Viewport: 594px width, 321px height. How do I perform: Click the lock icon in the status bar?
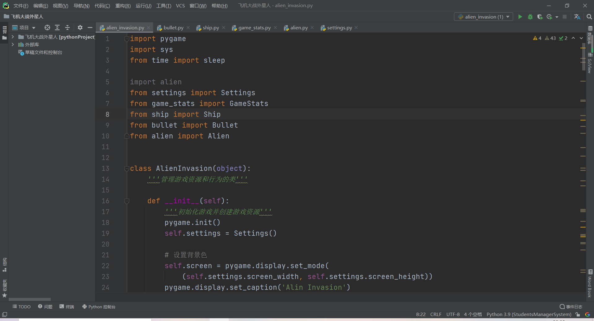(x=578, y=315)
